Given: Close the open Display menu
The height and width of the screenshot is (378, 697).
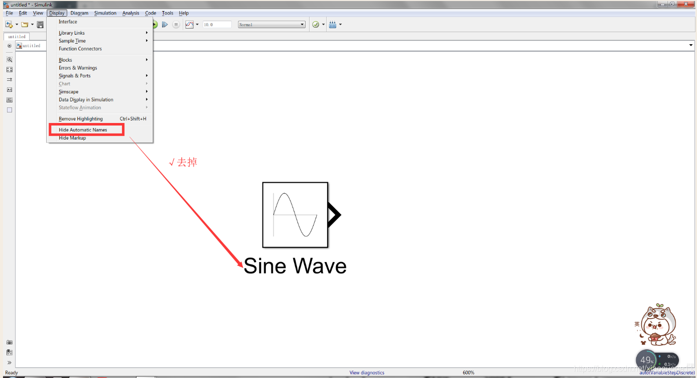Looking at the screenshot, I should coord(57,13).
